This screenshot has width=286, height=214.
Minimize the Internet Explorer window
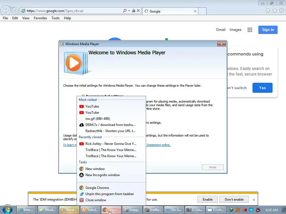pyautogui.click(x=263, y=3)
